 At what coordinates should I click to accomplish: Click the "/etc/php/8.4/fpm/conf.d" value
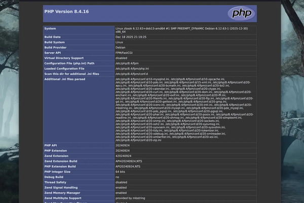click(x=132, y=74)
